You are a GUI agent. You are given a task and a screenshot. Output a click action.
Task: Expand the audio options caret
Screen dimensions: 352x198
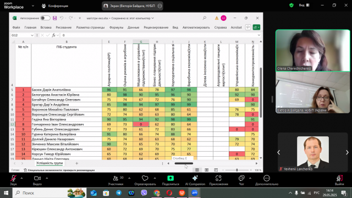21,178
